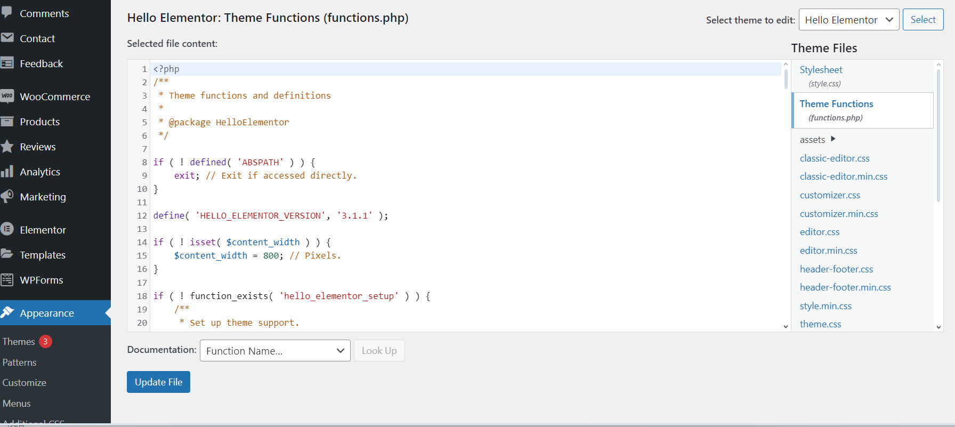The image size is (955, 427).
Task: Open the Reviews menu item
Action: (37, 147)
